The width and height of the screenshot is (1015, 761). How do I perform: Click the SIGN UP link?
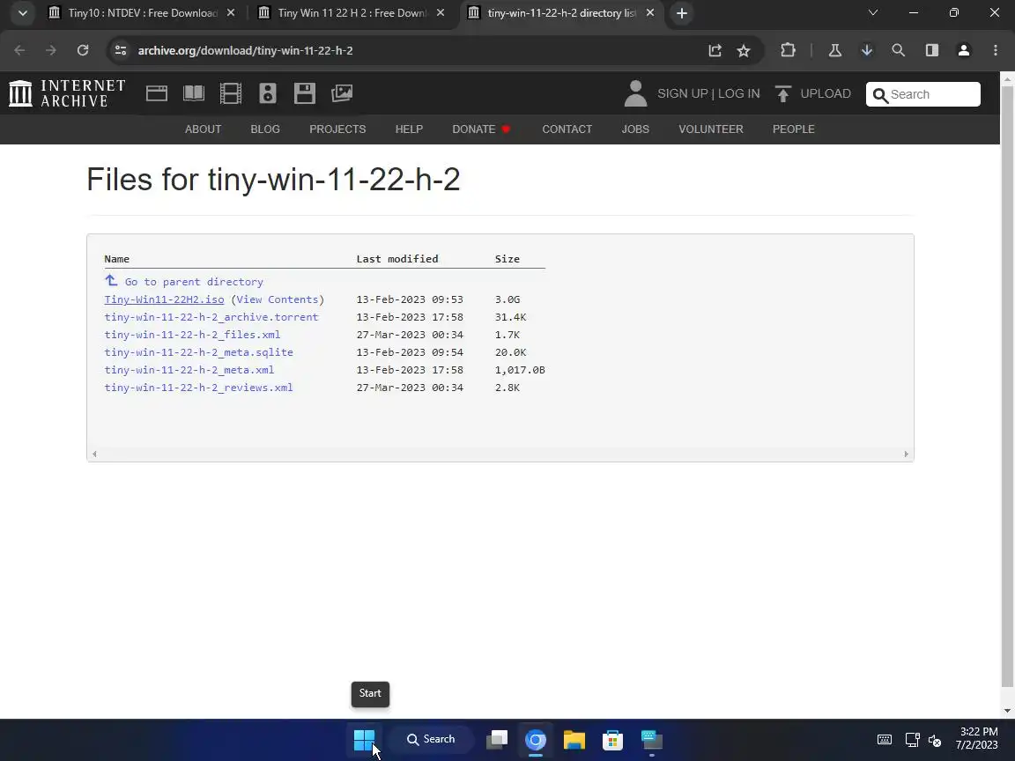coord(682,94)
